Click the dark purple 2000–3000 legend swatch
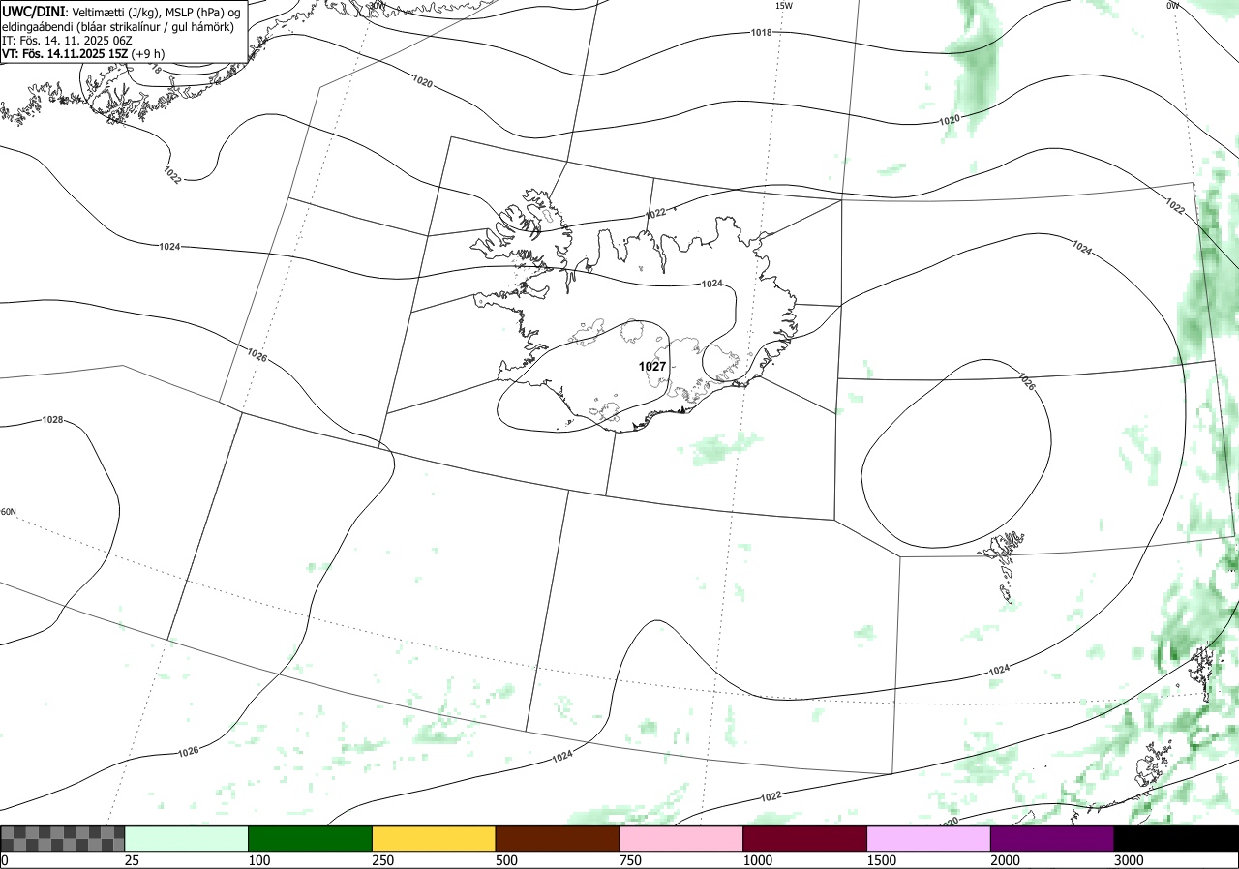The width and height of the screenshot is (1239, 869). [1052, 838]
